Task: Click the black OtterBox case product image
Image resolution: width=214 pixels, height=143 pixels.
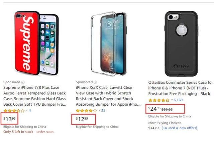Action: pyautogui.click(x=181, y=43)
